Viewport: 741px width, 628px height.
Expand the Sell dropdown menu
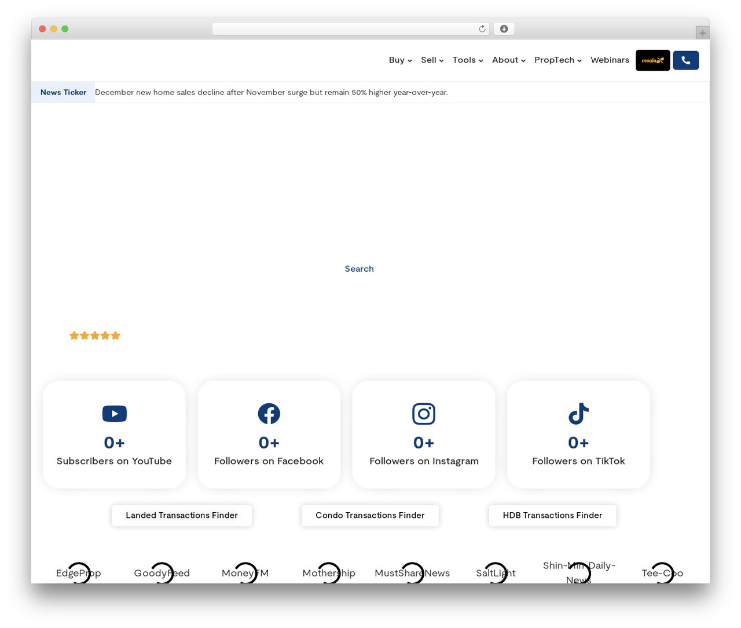pyautogui.click(x=432, y=60)
